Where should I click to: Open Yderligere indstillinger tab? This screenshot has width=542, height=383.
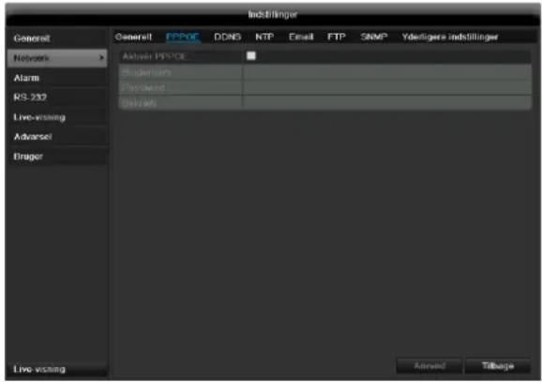[450, 37]
